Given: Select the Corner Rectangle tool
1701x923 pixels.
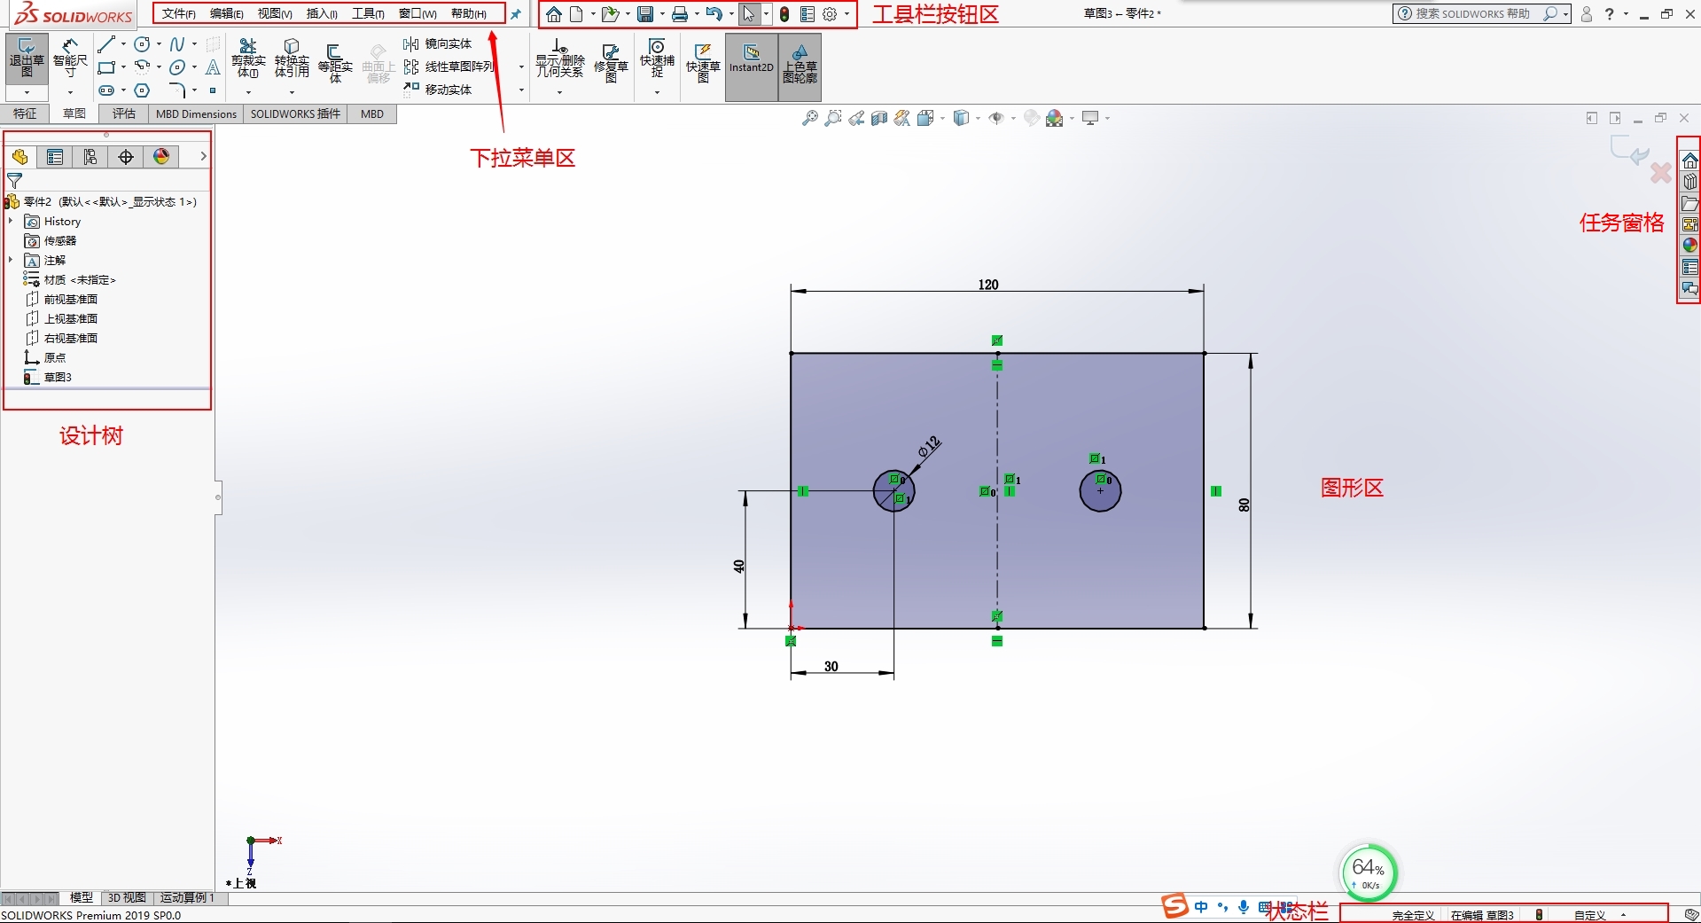Looking at the screenshot, I should pyautogui.click(x=106, y=67).
